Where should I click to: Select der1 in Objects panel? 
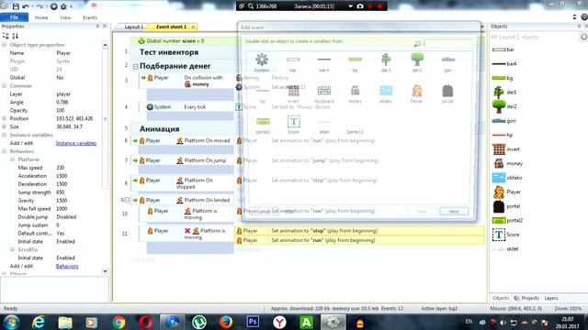(504, 92)
